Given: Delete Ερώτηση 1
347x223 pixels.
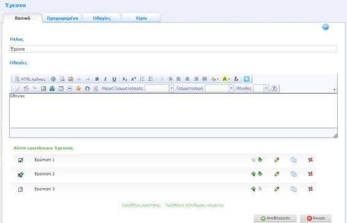Looking at the screenshot, I should tap(310, 159).
